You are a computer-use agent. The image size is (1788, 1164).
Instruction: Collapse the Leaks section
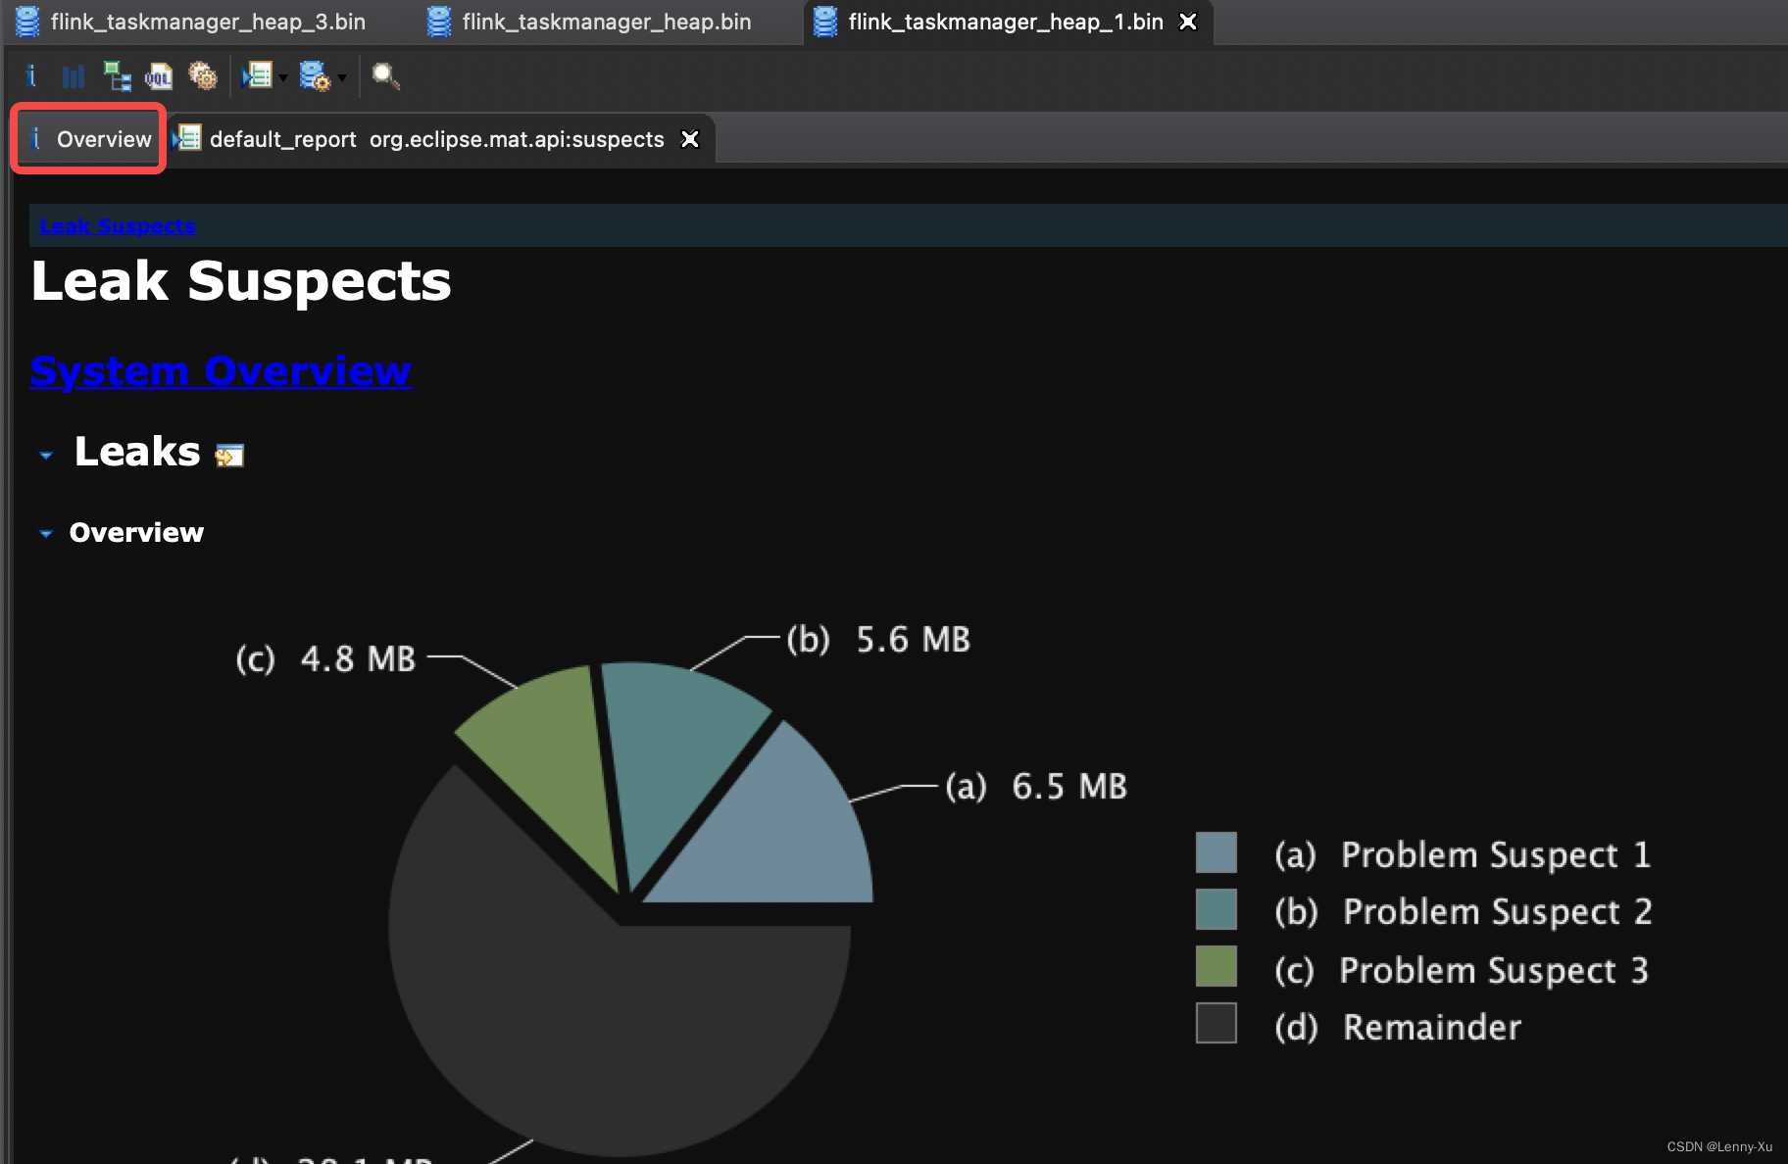[x=46, y=456]
